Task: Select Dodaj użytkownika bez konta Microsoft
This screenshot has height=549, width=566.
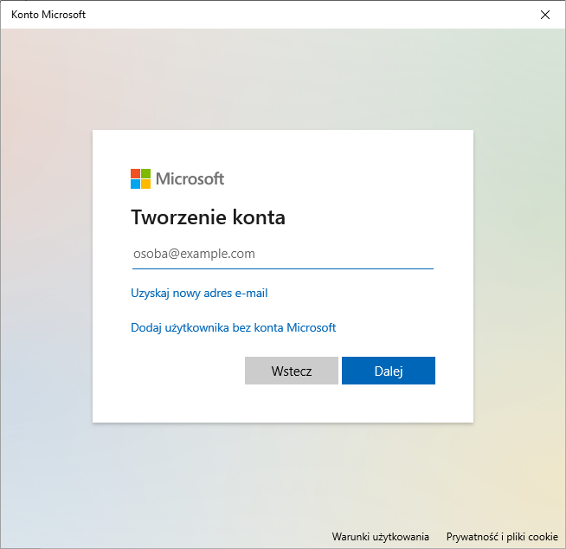Action: coord(233,328)
